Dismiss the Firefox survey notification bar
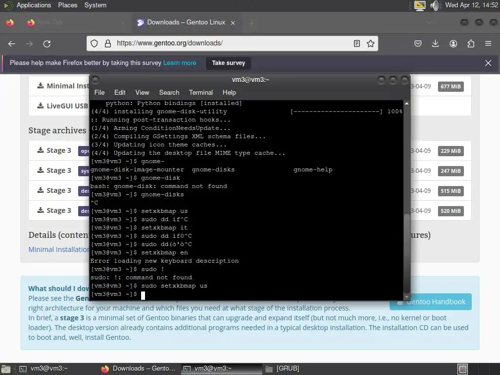This screenshot has width=500, height=375. (x=488, y=63)
